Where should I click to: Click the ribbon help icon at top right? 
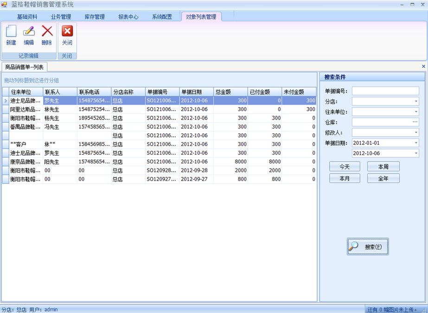[422, 17]
